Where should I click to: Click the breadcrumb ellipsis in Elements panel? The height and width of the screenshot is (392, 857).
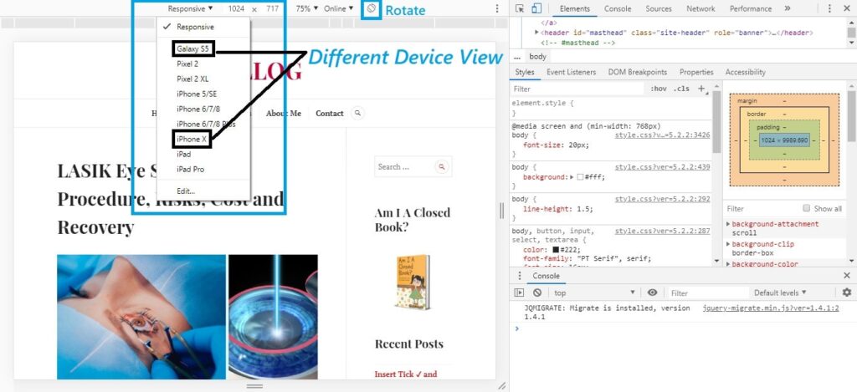(x=517, y=57)
